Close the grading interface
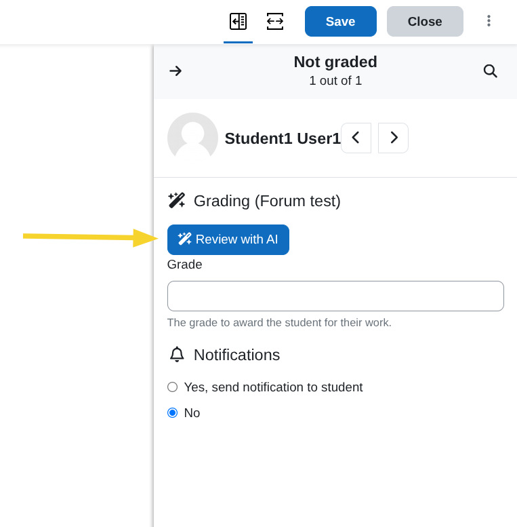 (425, 22)
